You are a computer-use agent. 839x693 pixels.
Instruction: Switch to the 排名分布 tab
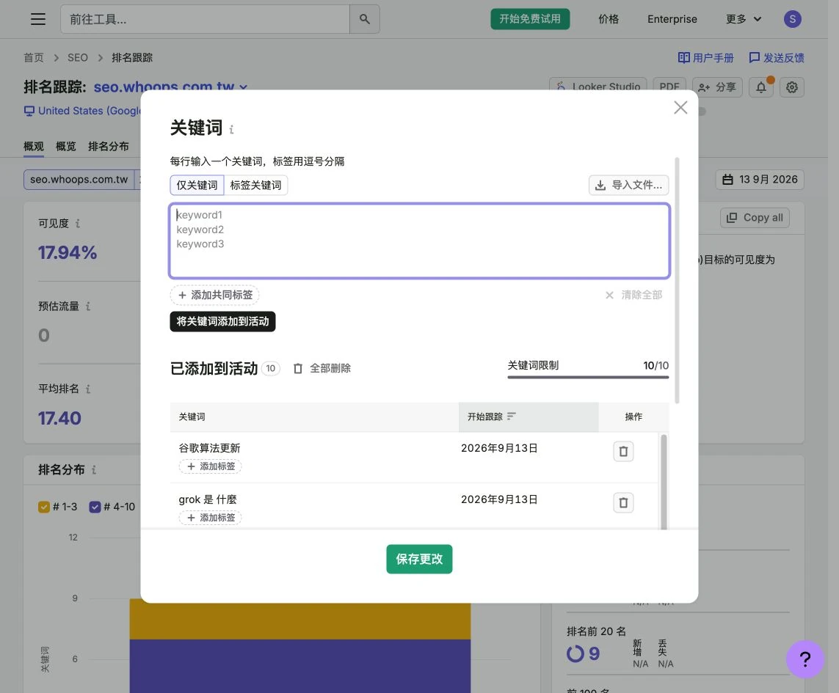(x=109, y=147)
